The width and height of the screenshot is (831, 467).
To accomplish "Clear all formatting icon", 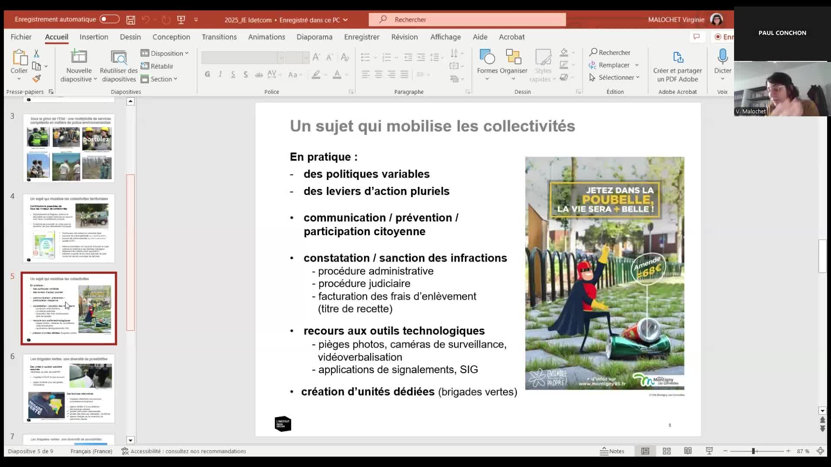I will 345,57.
